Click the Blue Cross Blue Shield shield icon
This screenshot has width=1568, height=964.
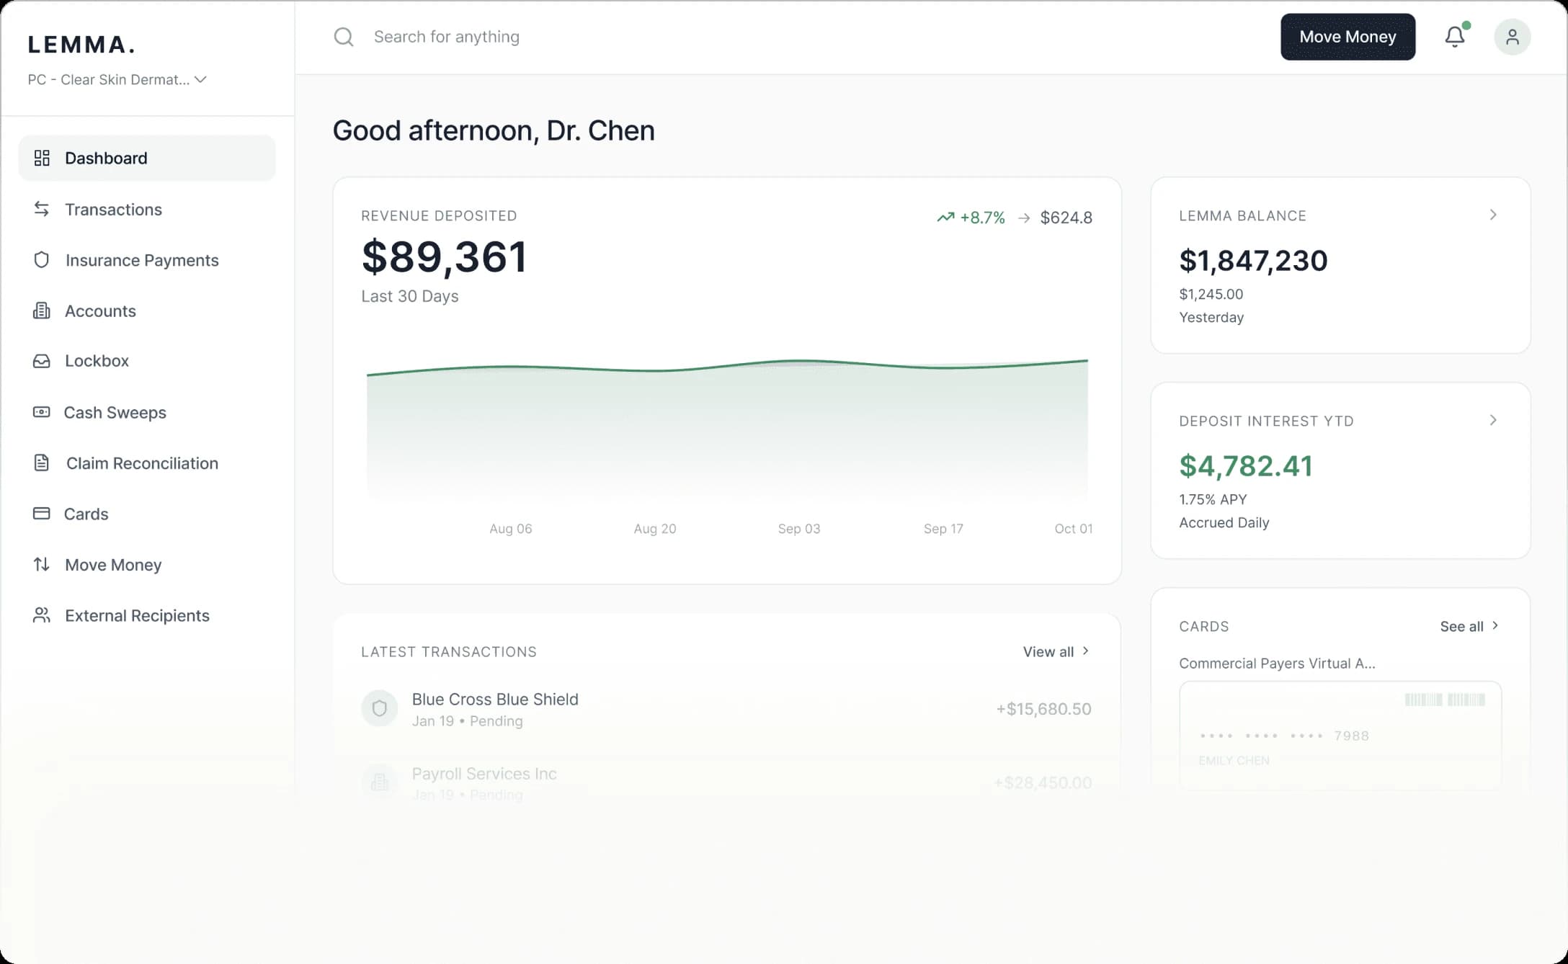[380, 709]
